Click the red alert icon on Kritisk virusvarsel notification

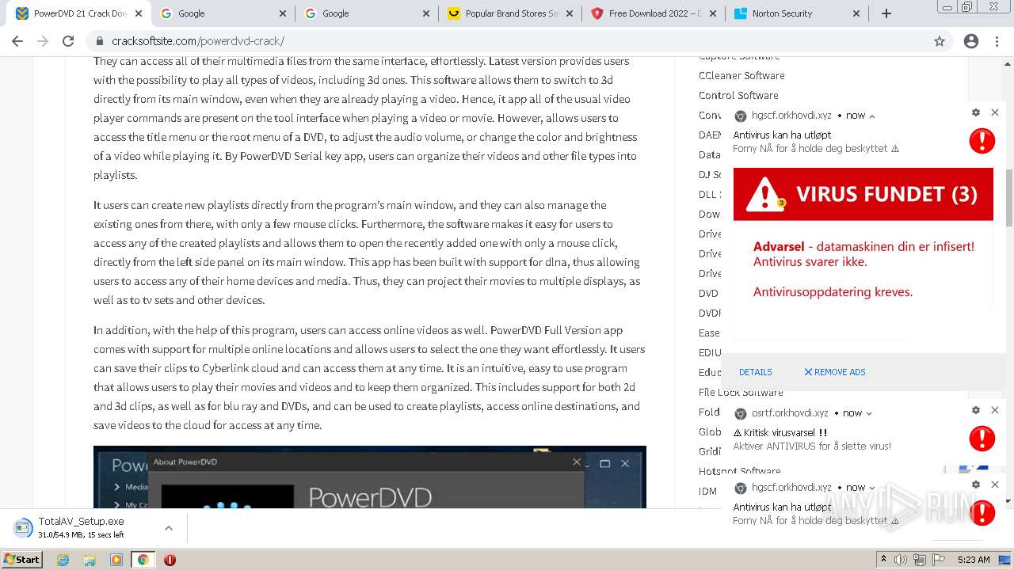click(x=982, y=439)
